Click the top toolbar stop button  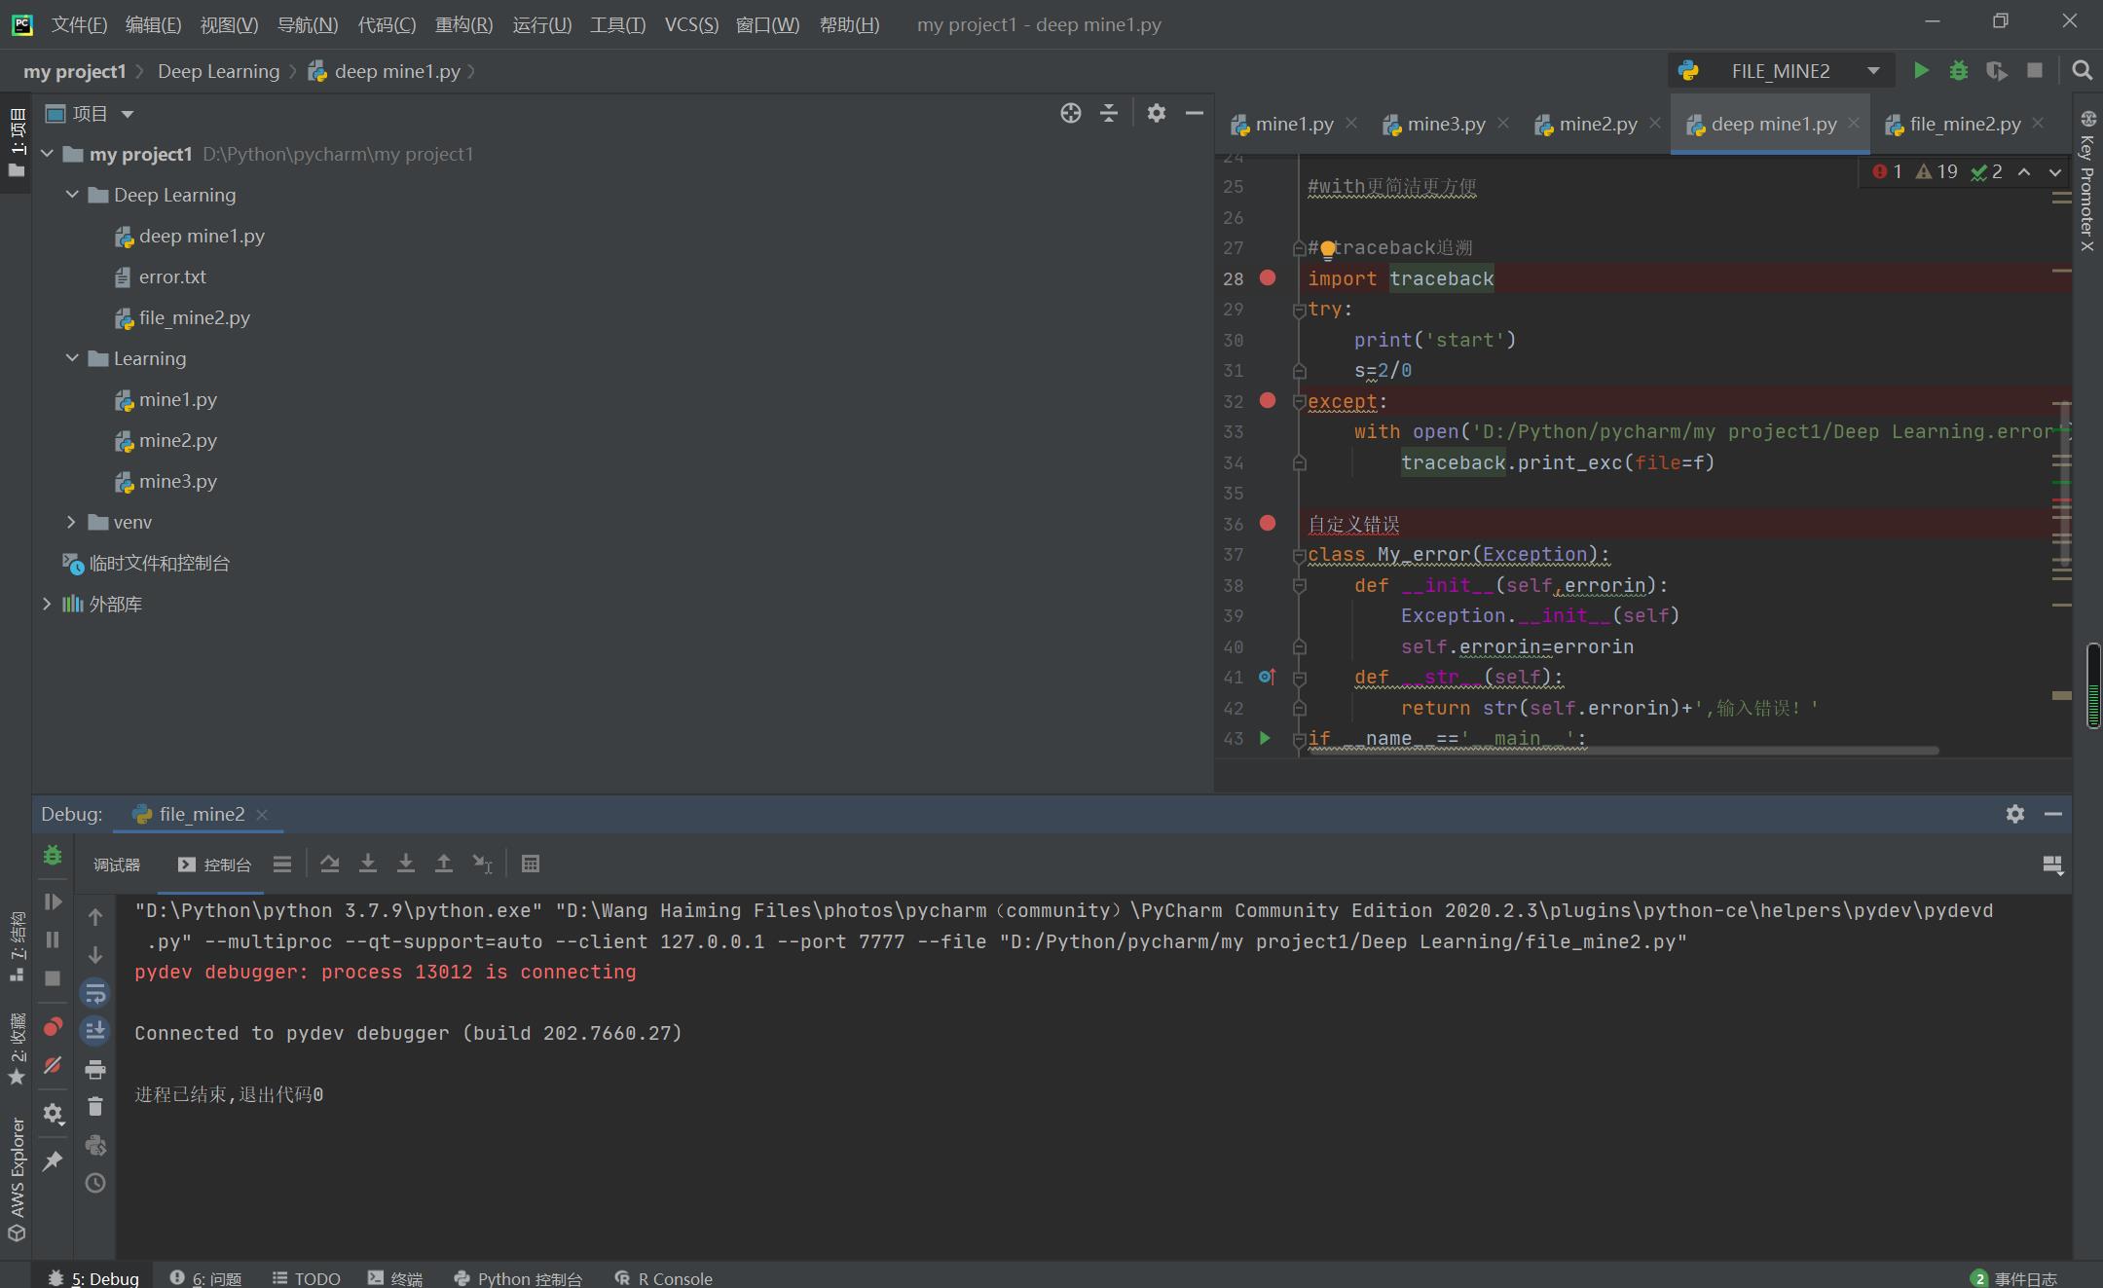click(x=2035, y=71)
